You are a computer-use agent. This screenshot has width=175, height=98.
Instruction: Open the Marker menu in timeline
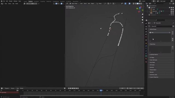tap(22, 88)
